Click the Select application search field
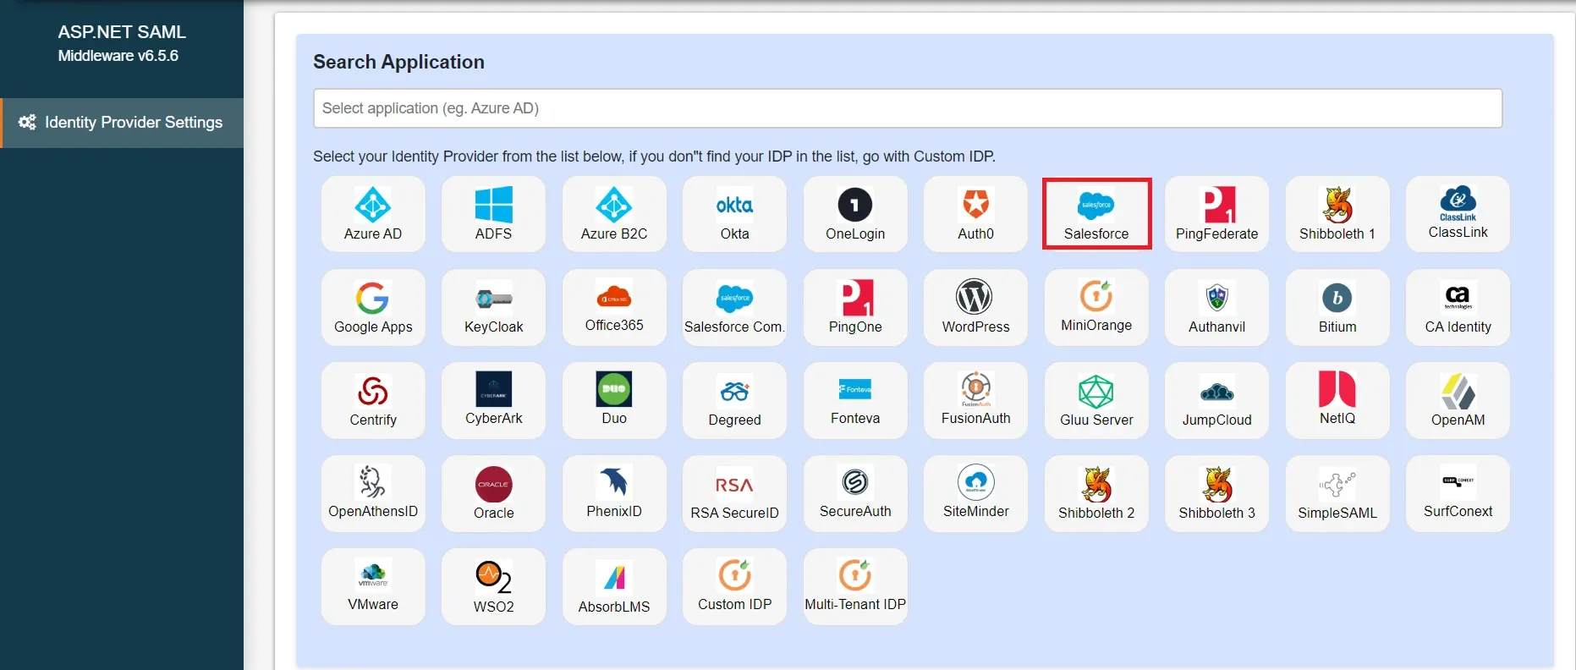The height and width of the screenshot is (670, 1576). click(908, 108)
